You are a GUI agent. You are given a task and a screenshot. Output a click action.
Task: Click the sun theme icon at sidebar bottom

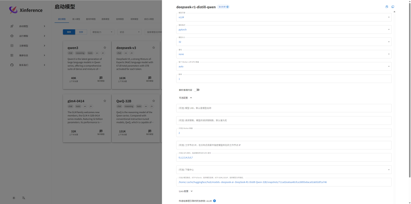(x=14, y=198)
